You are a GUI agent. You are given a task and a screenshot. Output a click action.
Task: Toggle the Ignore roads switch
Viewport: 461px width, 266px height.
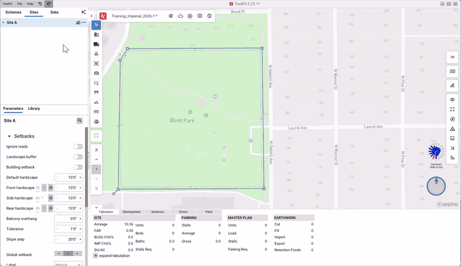click(x=78, y=147)
